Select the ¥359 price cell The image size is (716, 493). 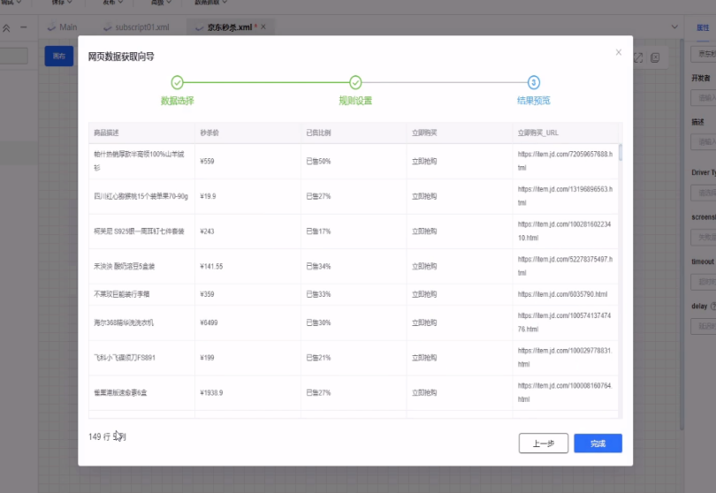point(248,294)
